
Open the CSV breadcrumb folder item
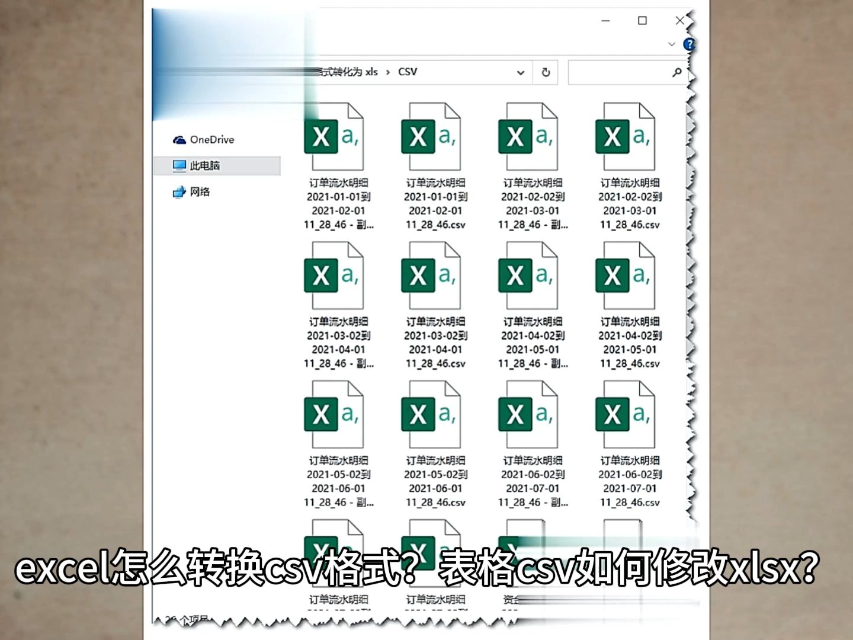click(x=408, y=72)
